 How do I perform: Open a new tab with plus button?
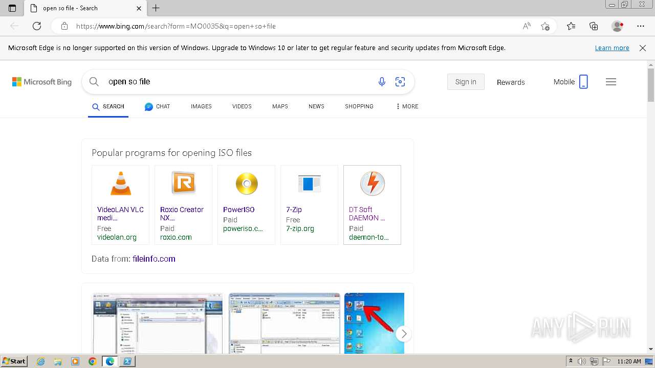coord(156,8)
